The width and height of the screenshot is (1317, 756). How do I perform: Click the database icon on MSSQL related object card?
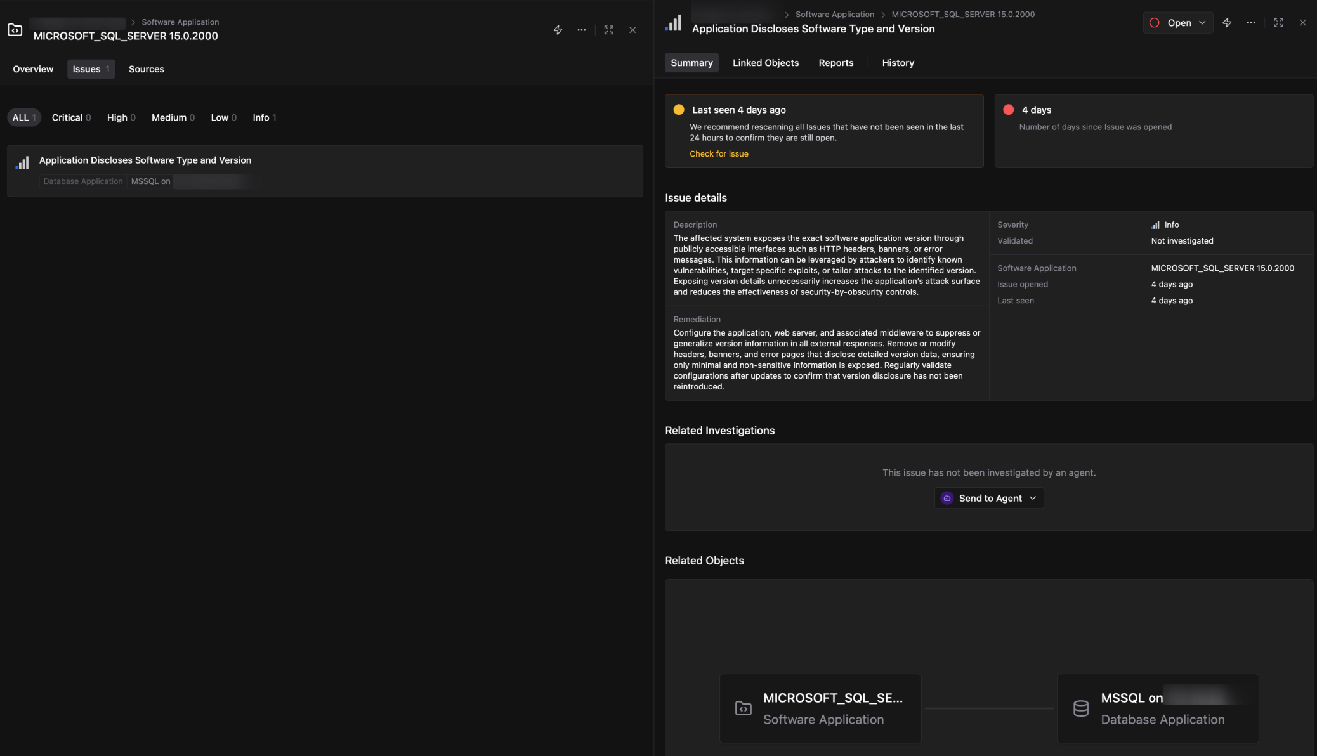(1081, 708)
